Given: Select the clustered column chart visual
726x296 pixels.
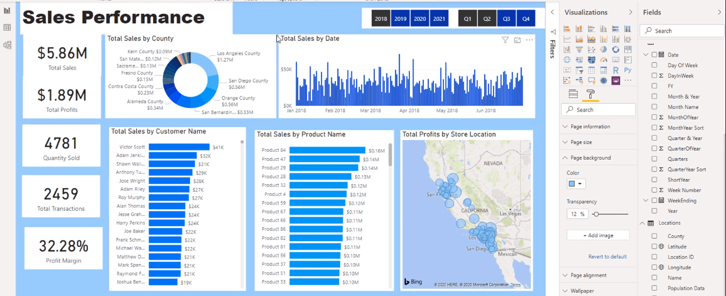Looking at the screenshot, I should (x=604, y=28).
